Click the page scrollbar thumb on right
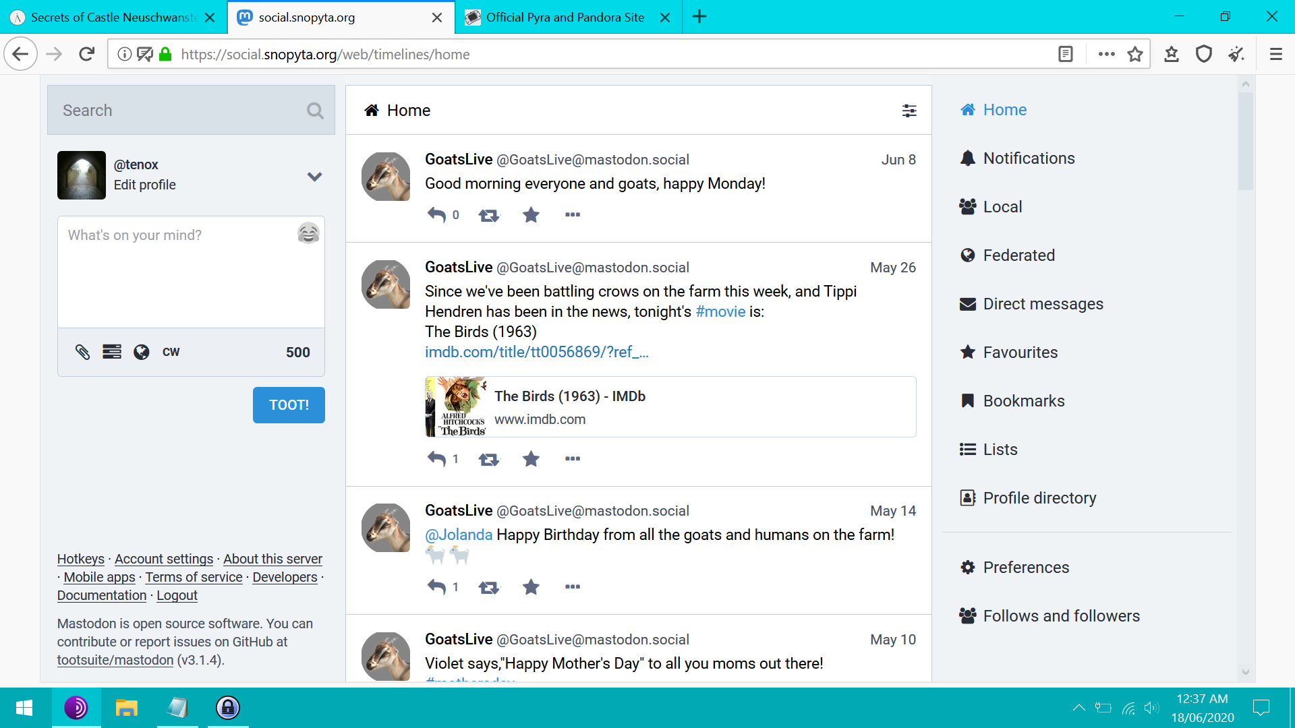This screenshot has width=1295, height=728. (x=1245, y=142)
